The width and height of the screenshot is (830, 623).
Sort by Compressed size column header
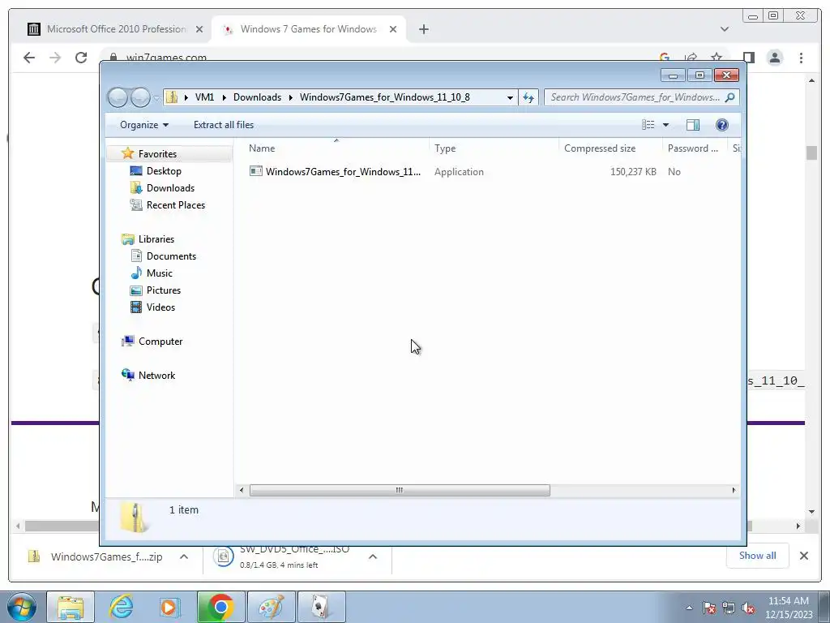click(x=610, y=148)
